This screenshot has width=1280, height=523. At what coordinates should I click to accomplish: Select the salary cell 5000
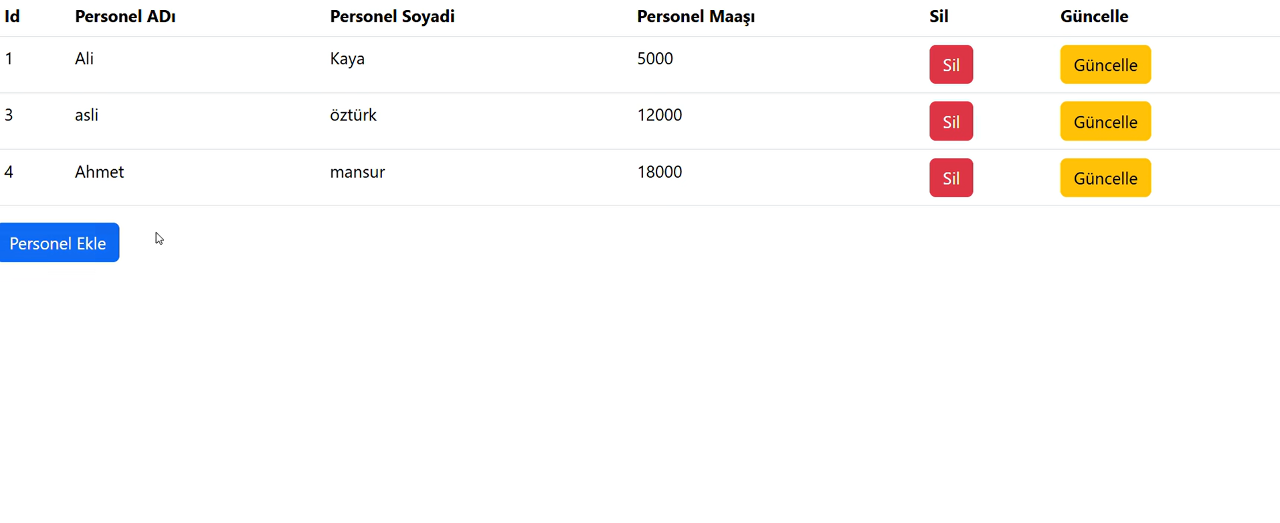655,59
